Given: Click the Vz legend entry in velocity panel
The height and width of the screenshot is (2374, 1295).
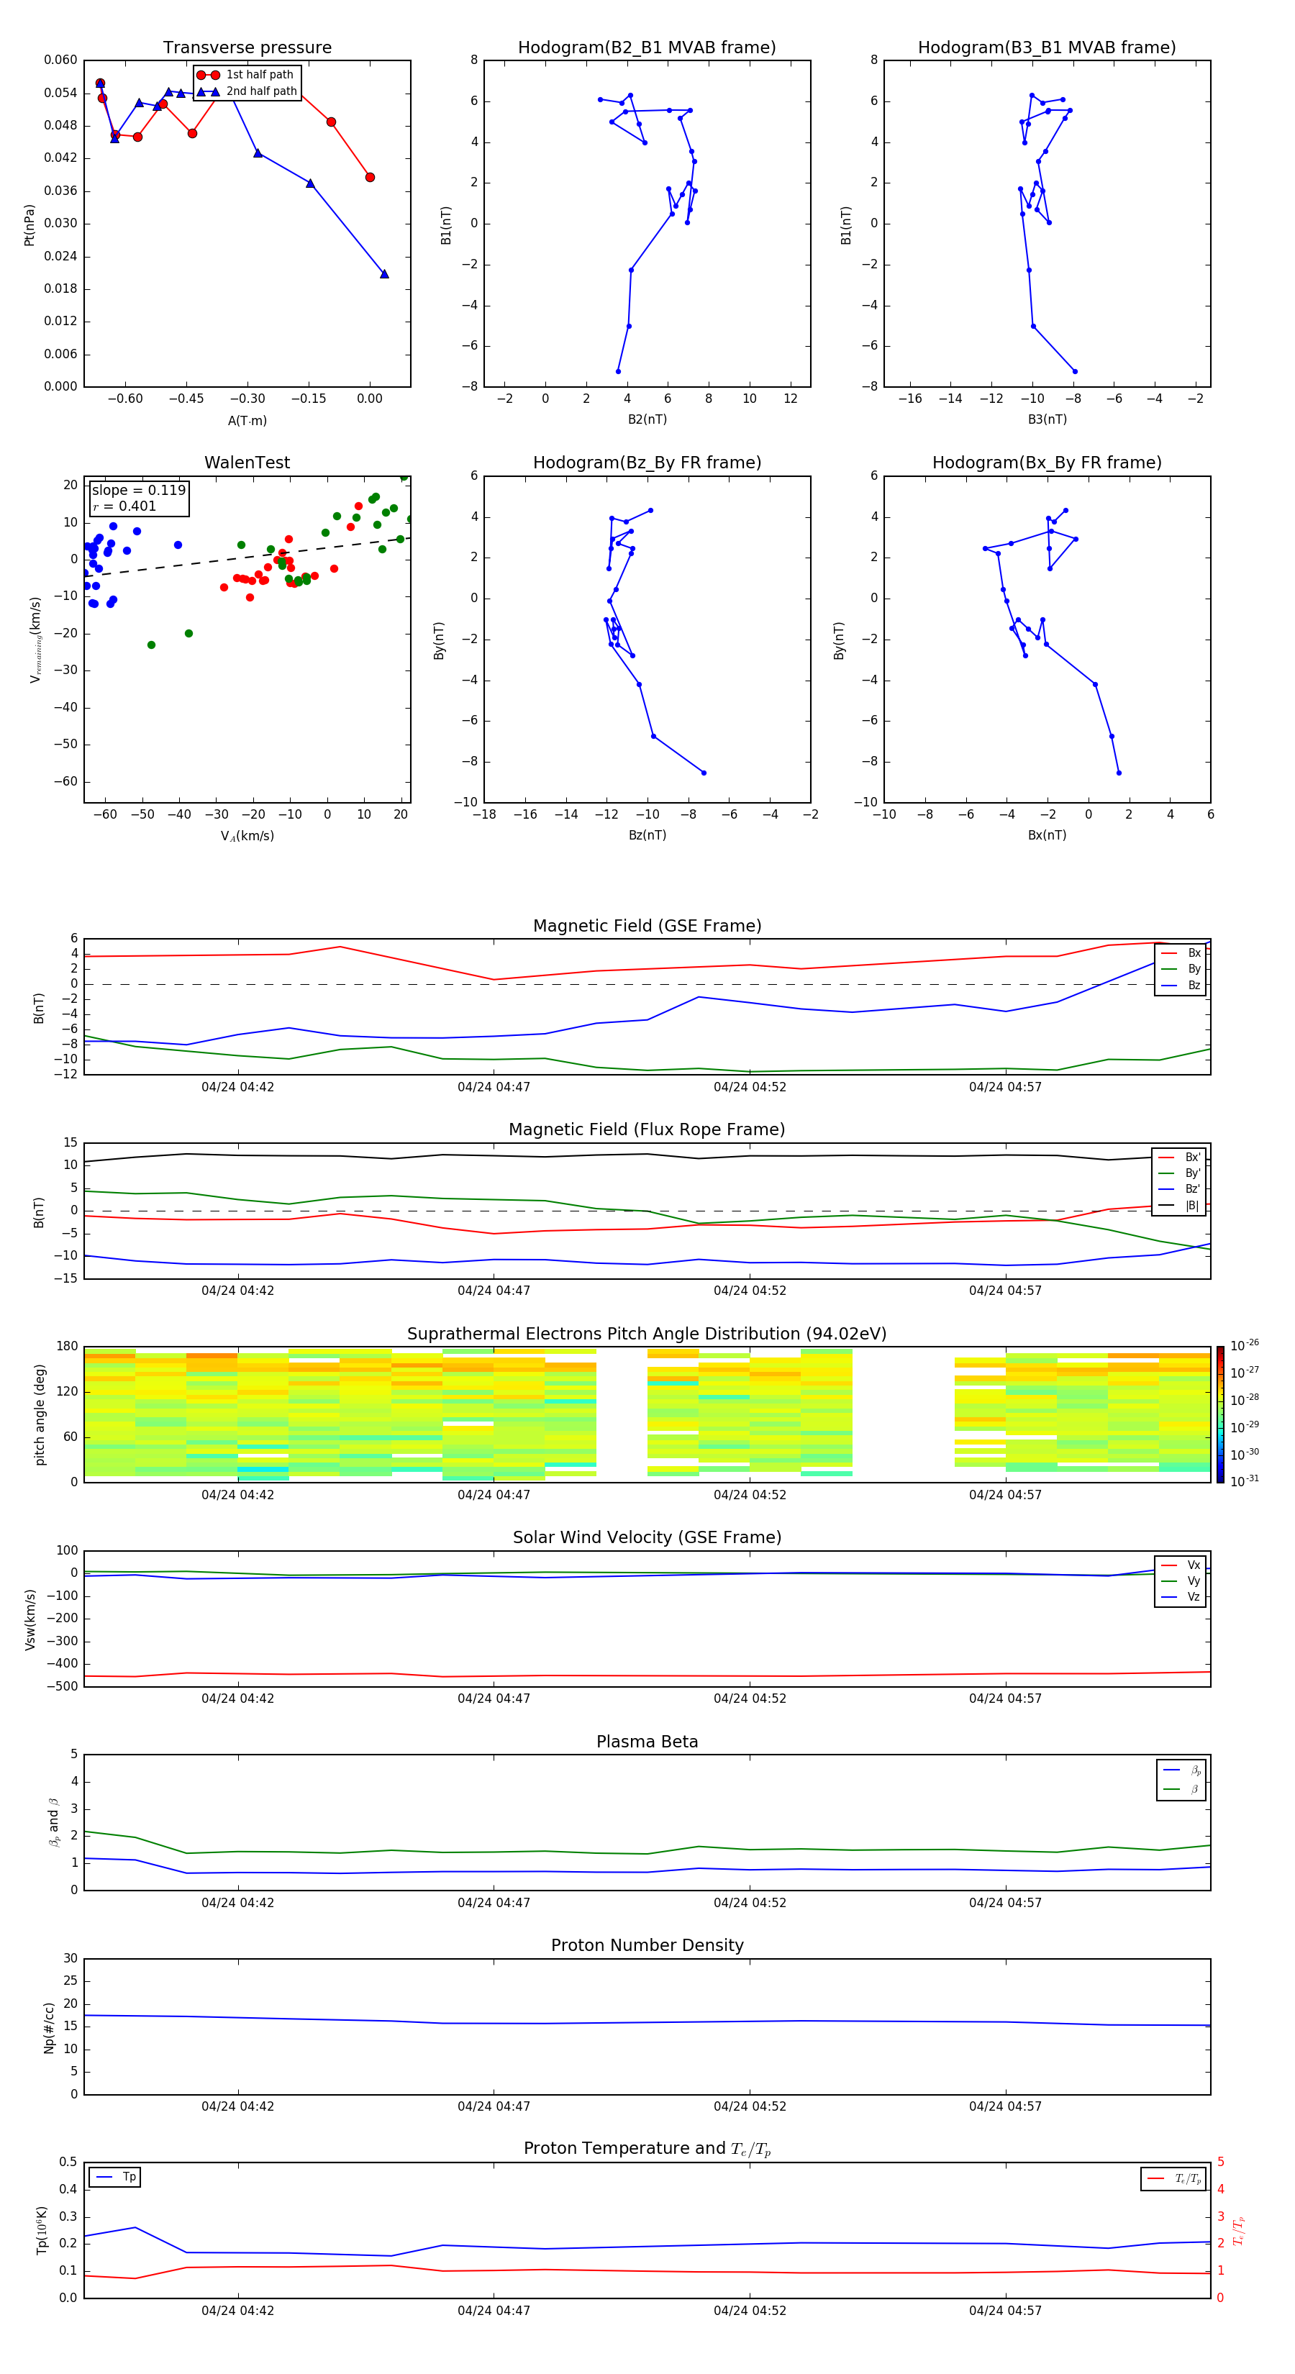Looking at the screenshot, I should coord(1181,1597).
